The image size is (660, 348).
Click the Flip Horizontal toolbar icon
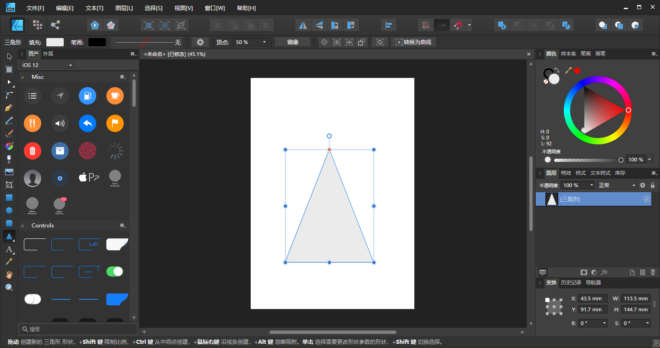(302, 25)
